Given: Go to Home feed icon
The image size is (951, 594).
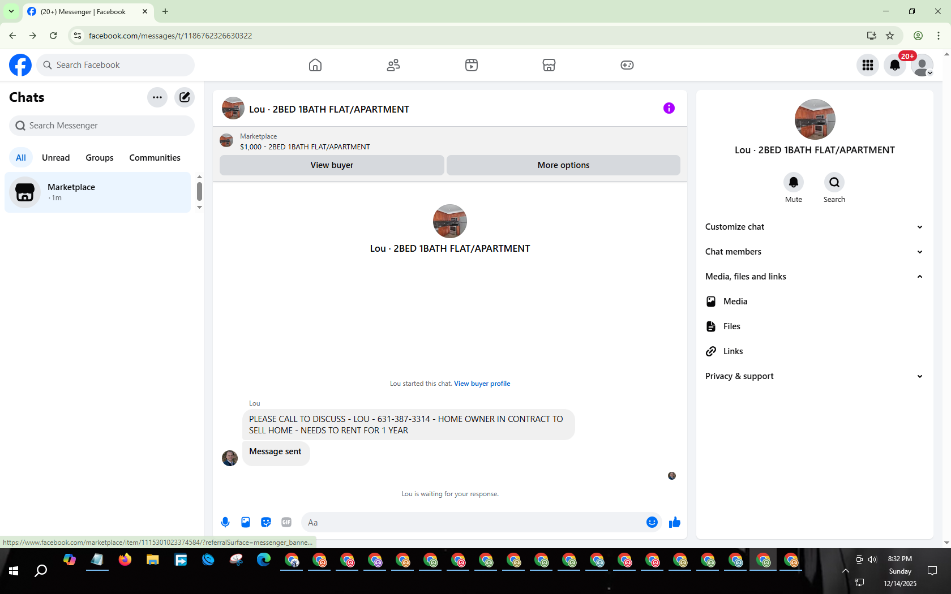Looking at the screenshot, I should 315,65.
